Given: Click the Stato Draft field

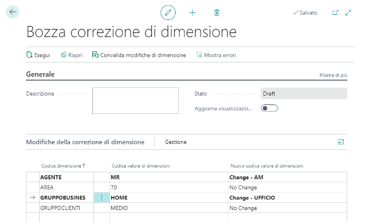Looking at the screenshot, I should click(304, 94).
